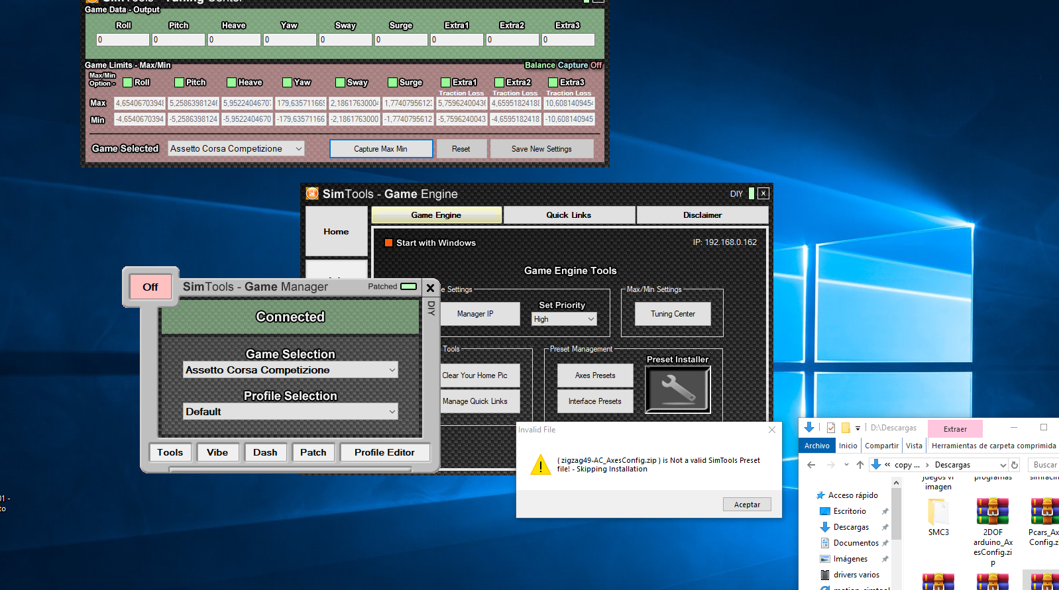
Task: Open the Profile Selection dropdown
Action: coord(290,412)
